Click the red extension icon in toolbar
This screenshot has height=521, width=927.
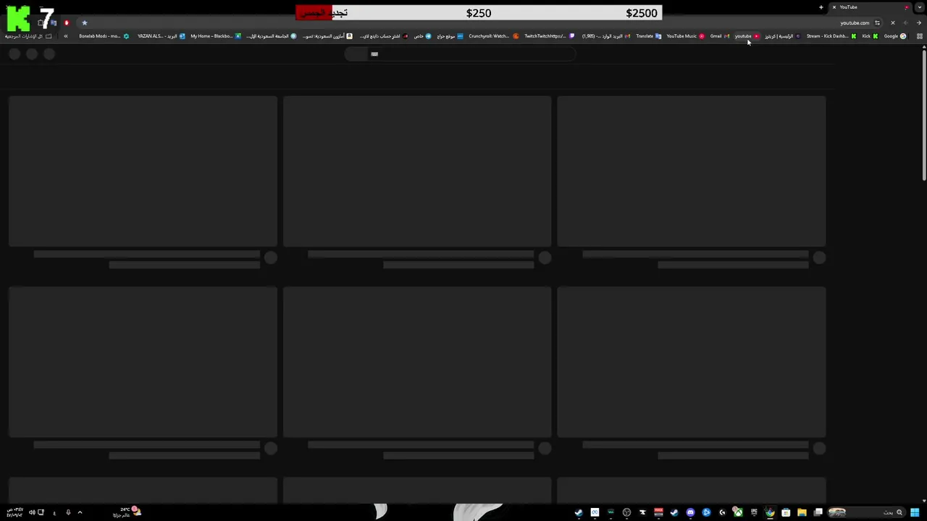pyautogui.click(x=67, y=23)
